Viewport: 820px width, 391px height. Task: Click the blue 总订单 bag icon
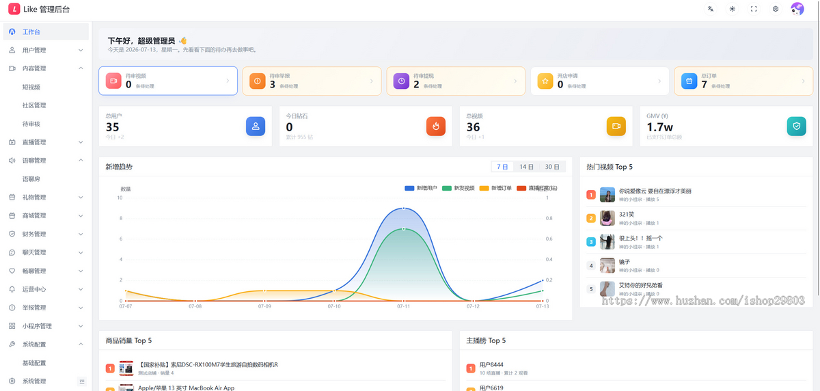point(689,81)
